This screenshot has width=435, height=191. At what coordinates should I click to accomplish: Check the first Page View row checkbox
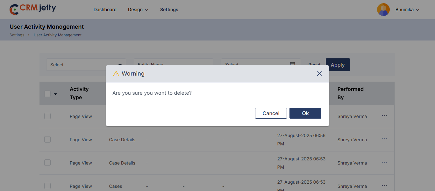click(47, 116)
